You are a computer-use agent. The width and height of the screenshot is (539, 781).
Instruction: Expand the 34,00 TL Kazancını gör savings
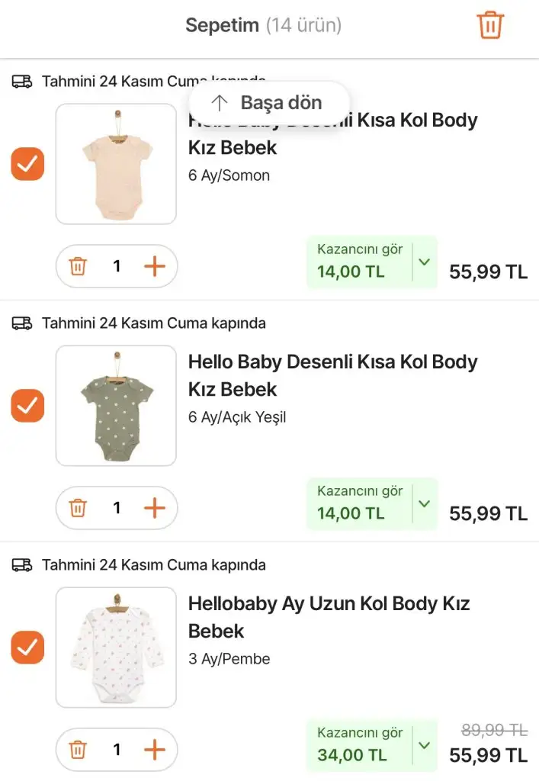[425, 746]
